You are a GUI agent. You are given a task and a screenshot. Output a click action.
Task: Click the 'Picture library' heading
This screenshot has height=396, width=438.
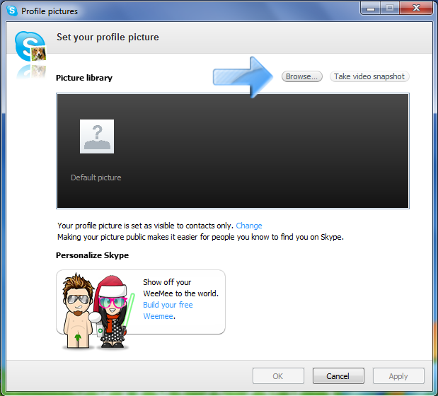[x=84, y=78]
